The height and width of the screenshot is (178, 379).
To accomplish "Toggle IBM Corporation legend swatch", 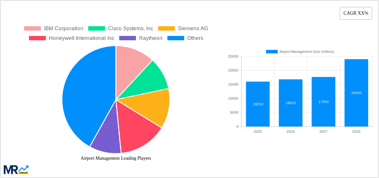I will coord(32,29).
